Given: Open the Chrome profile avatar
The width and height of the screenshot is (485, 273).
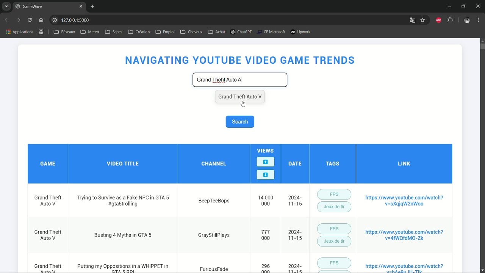Looking at the screenshot, I should [467, 20].
